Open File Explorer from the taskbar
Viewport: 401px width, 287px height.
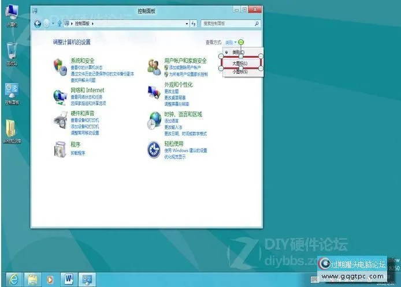point(32,280)
